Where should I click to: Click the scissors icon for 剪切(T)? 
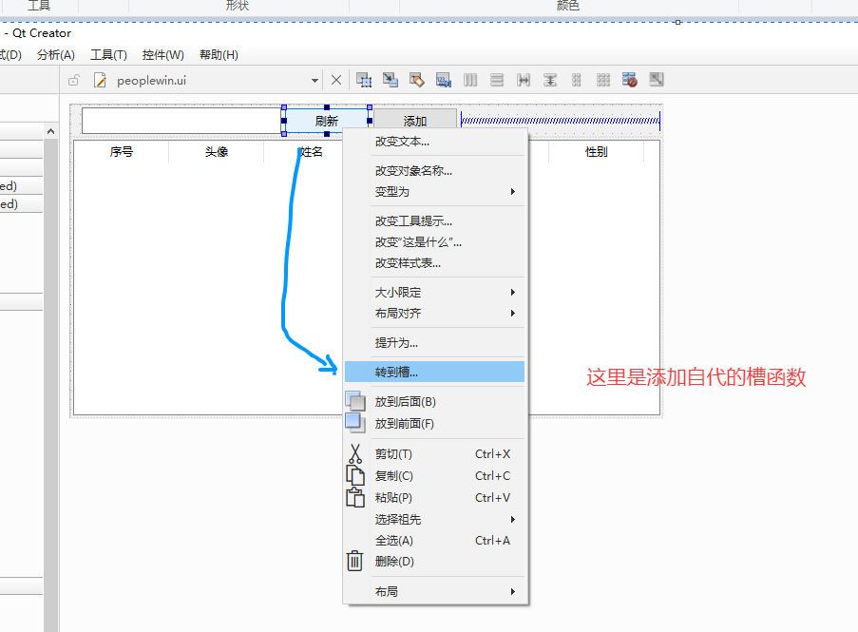355,453
